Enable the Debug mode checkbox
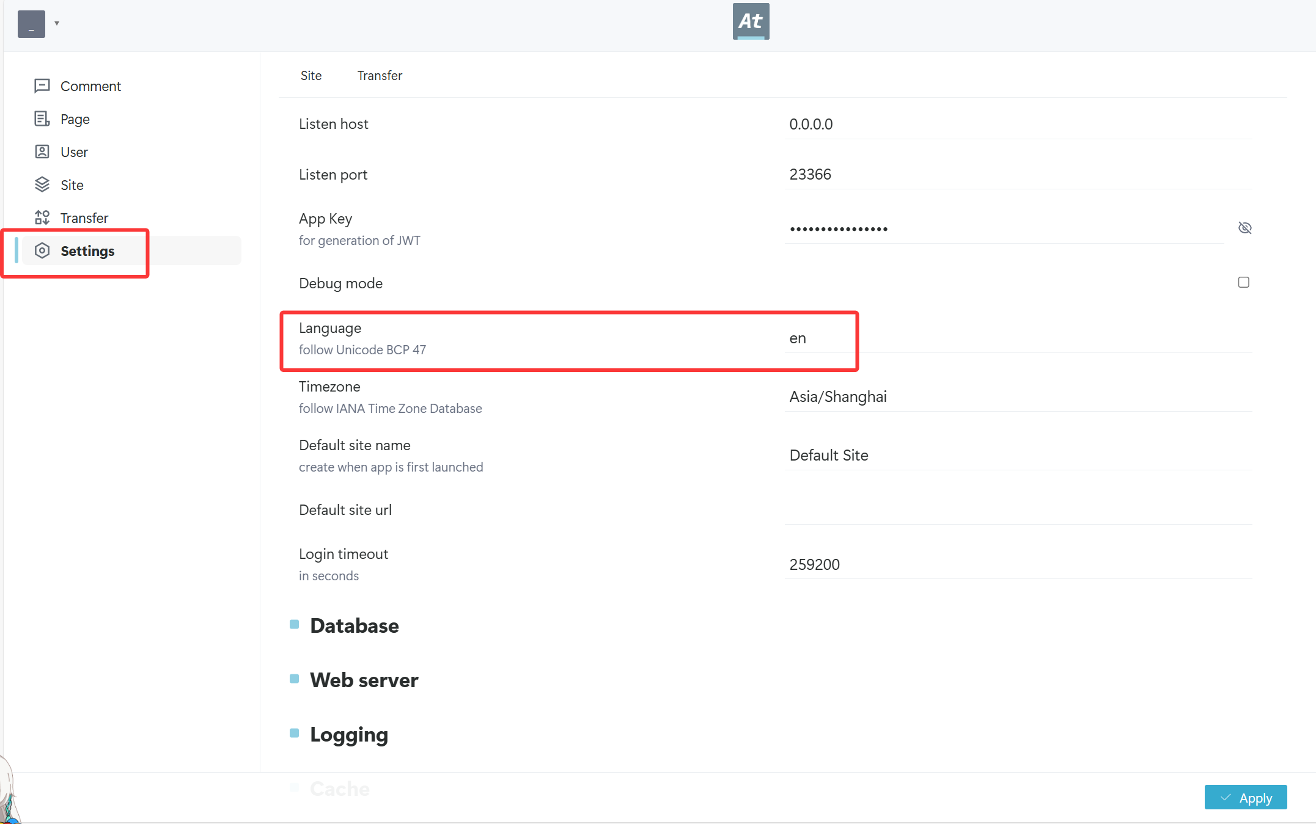This screenshot has width=1316, height=824. coord(1243,282)
